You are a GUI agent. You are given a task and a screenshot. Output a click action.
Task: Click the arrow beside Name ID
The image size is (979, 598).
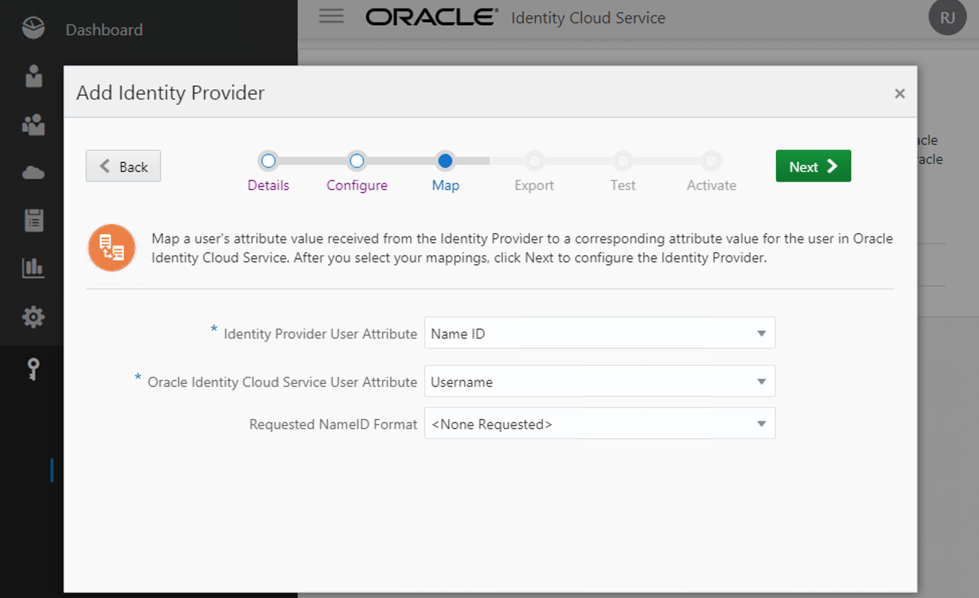[761, 333]
